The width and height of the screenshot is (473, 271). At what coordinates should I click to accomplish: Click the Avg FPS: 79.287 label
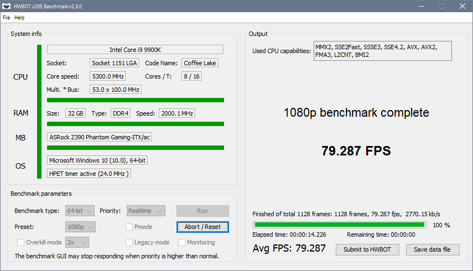[289, 248]
